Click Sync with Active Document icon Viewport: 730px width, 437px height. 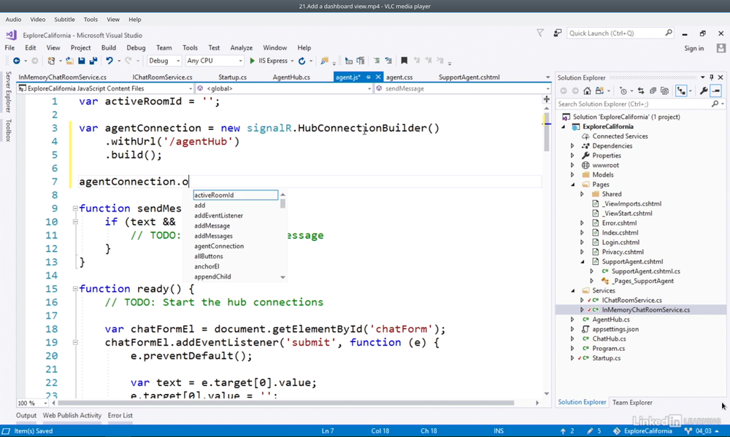pyautogui.click(x=641, y=90)
